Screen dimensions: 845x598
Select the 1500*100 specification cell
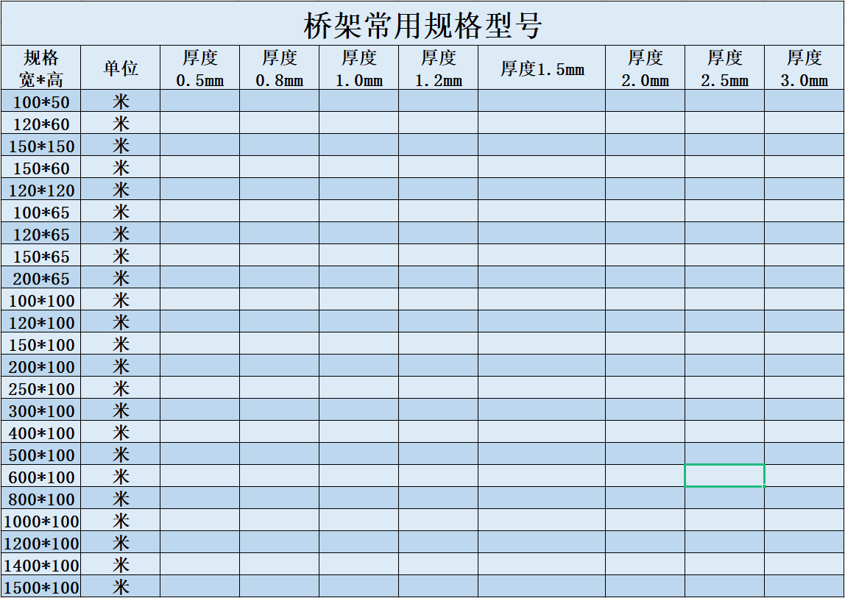coord(41,587)
